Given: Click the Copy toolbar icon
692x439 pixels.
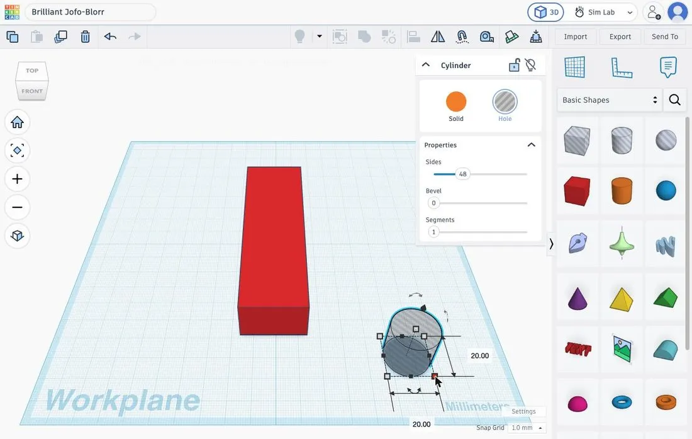Looking at the screenshot, I should click(13, 37).
